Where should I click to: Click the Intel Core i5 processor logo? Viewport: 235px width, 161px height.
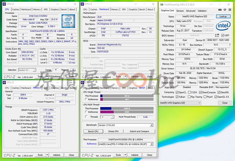click(x=68, y=21)
